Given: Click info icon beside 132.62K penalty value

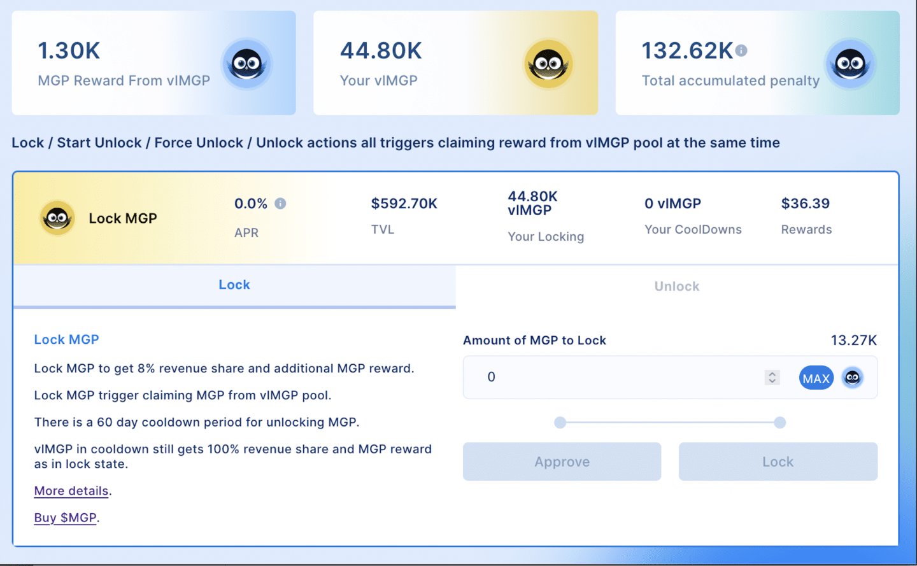Looking at the screenshot, I should click(741, 51).
